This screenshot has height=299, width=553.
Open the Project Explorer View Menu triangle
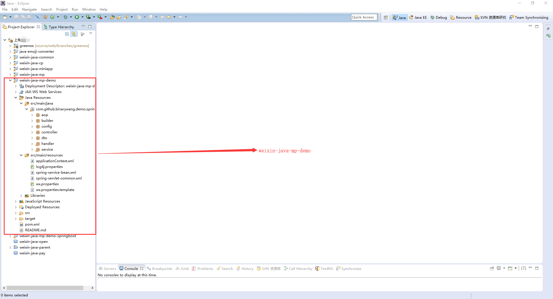pyautogui.click(x=91, y=34)
